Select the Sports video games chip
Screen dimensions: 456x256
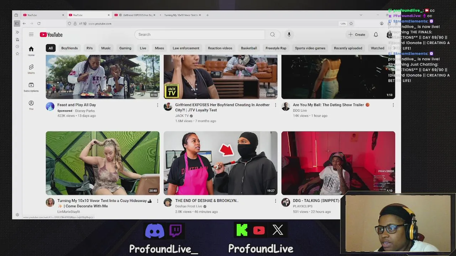pyautogui.click(x=310, y=48)
